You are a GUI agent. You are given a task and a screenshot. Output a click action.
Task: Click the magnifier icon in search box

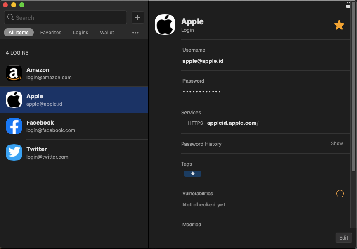pyautogui.click(x=10, y=17)
